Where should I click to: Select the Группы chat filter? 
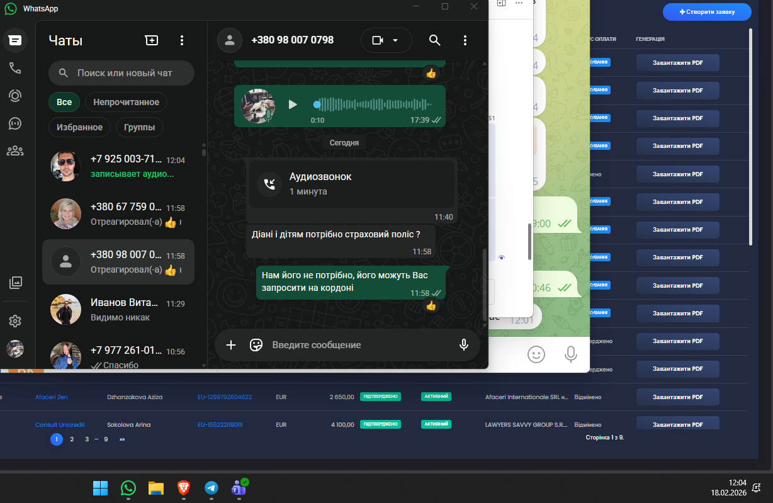click(140, 127)
